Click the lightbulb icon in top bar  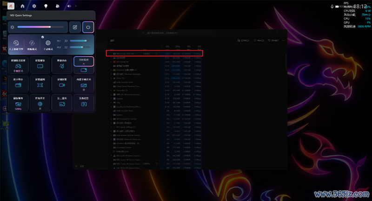(46, 6)
